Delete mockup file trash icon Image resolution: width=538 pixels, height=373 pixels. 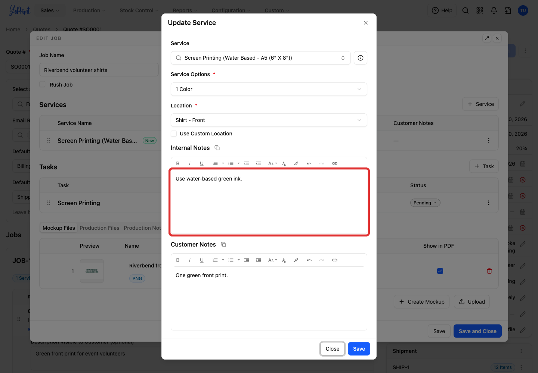pos(489,271)
